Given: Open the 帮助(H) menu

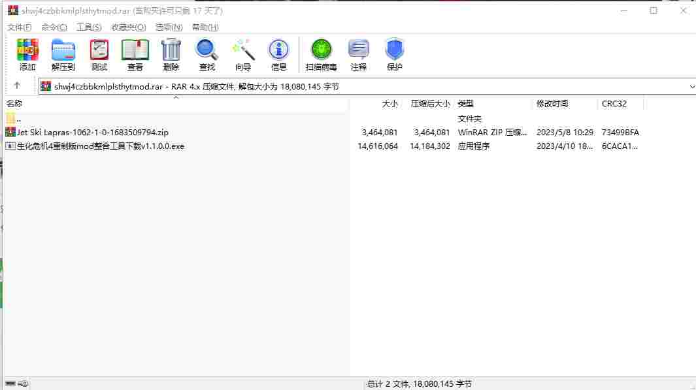Looking at the screenshot, I should pos(205,27).
